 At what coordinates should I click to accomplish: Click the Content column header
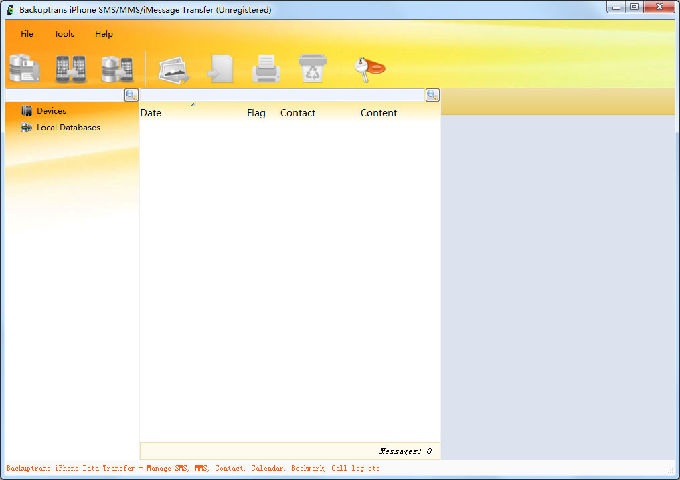pyautogui.click(x=379, y=113)
